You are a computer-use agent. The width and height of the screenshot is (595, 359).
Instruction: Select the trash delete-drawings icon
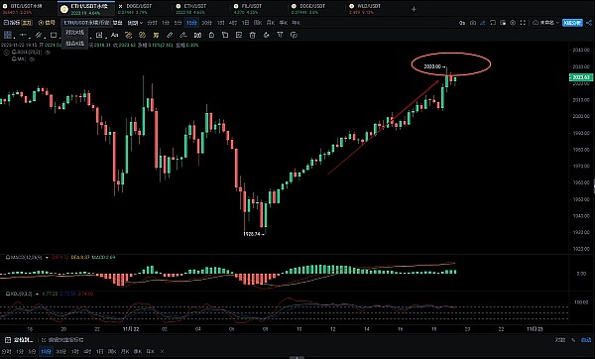pos(252,36)
